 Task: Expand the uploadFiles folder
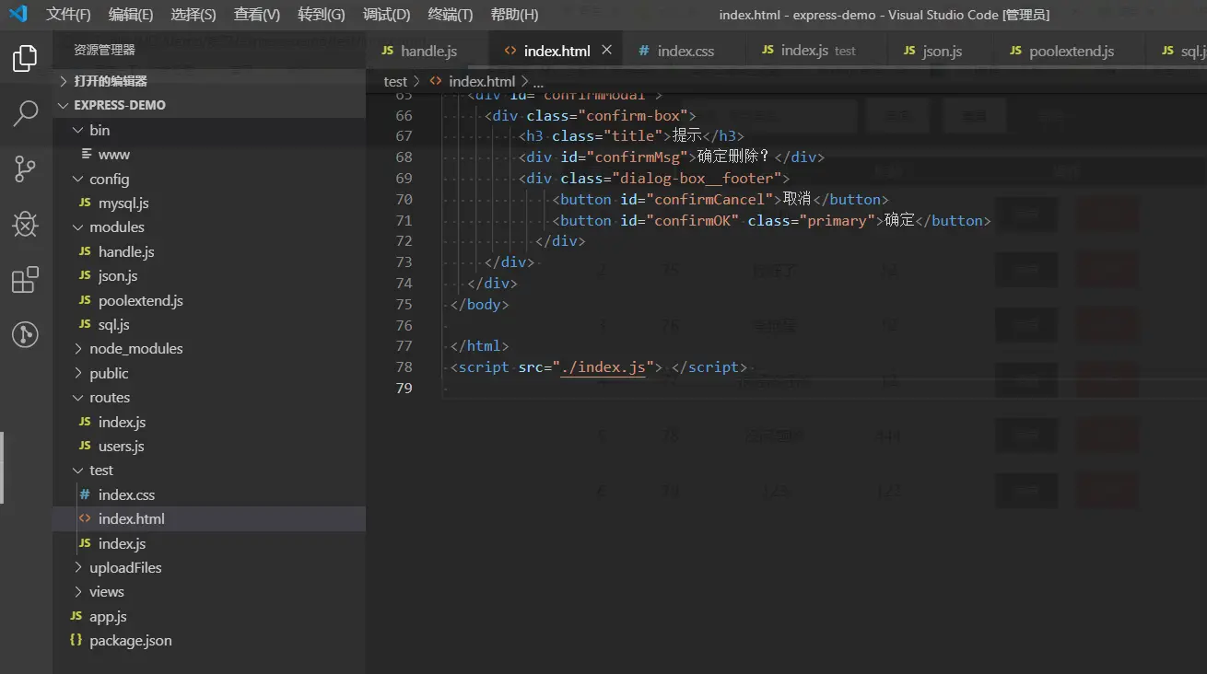(x=78, y=567)
